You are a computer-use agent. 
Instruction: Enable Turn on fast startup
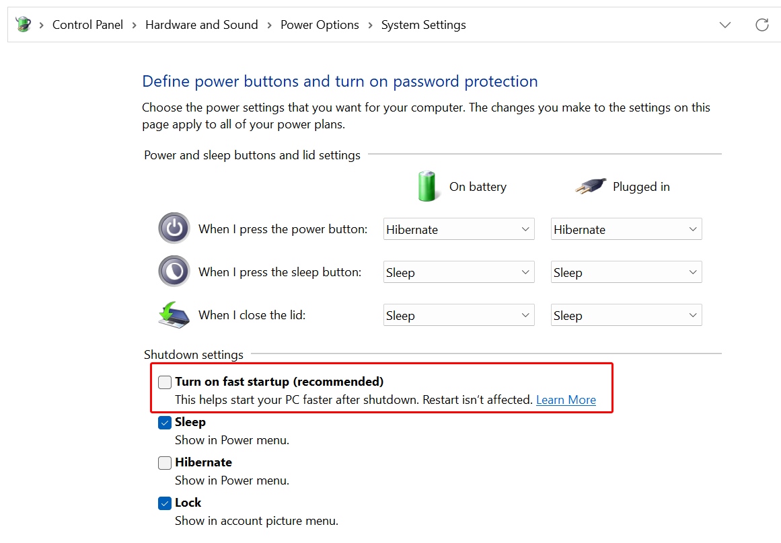click(164, 382)
